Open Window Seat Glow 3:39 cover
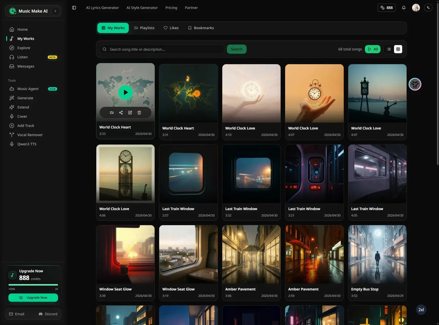Viewport: 439px width, 325px height. click(125, 254)
